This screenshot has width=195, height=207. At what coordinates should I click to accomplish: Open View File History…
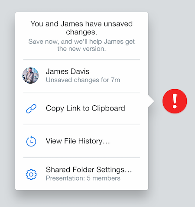point(81,141)
